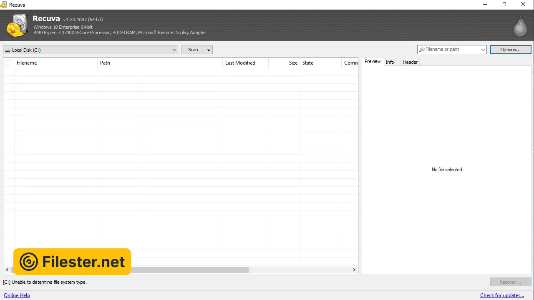Click the search magnifier icon in filter box
This screenshot has width=534, height=300.
[x=422, y=50]
